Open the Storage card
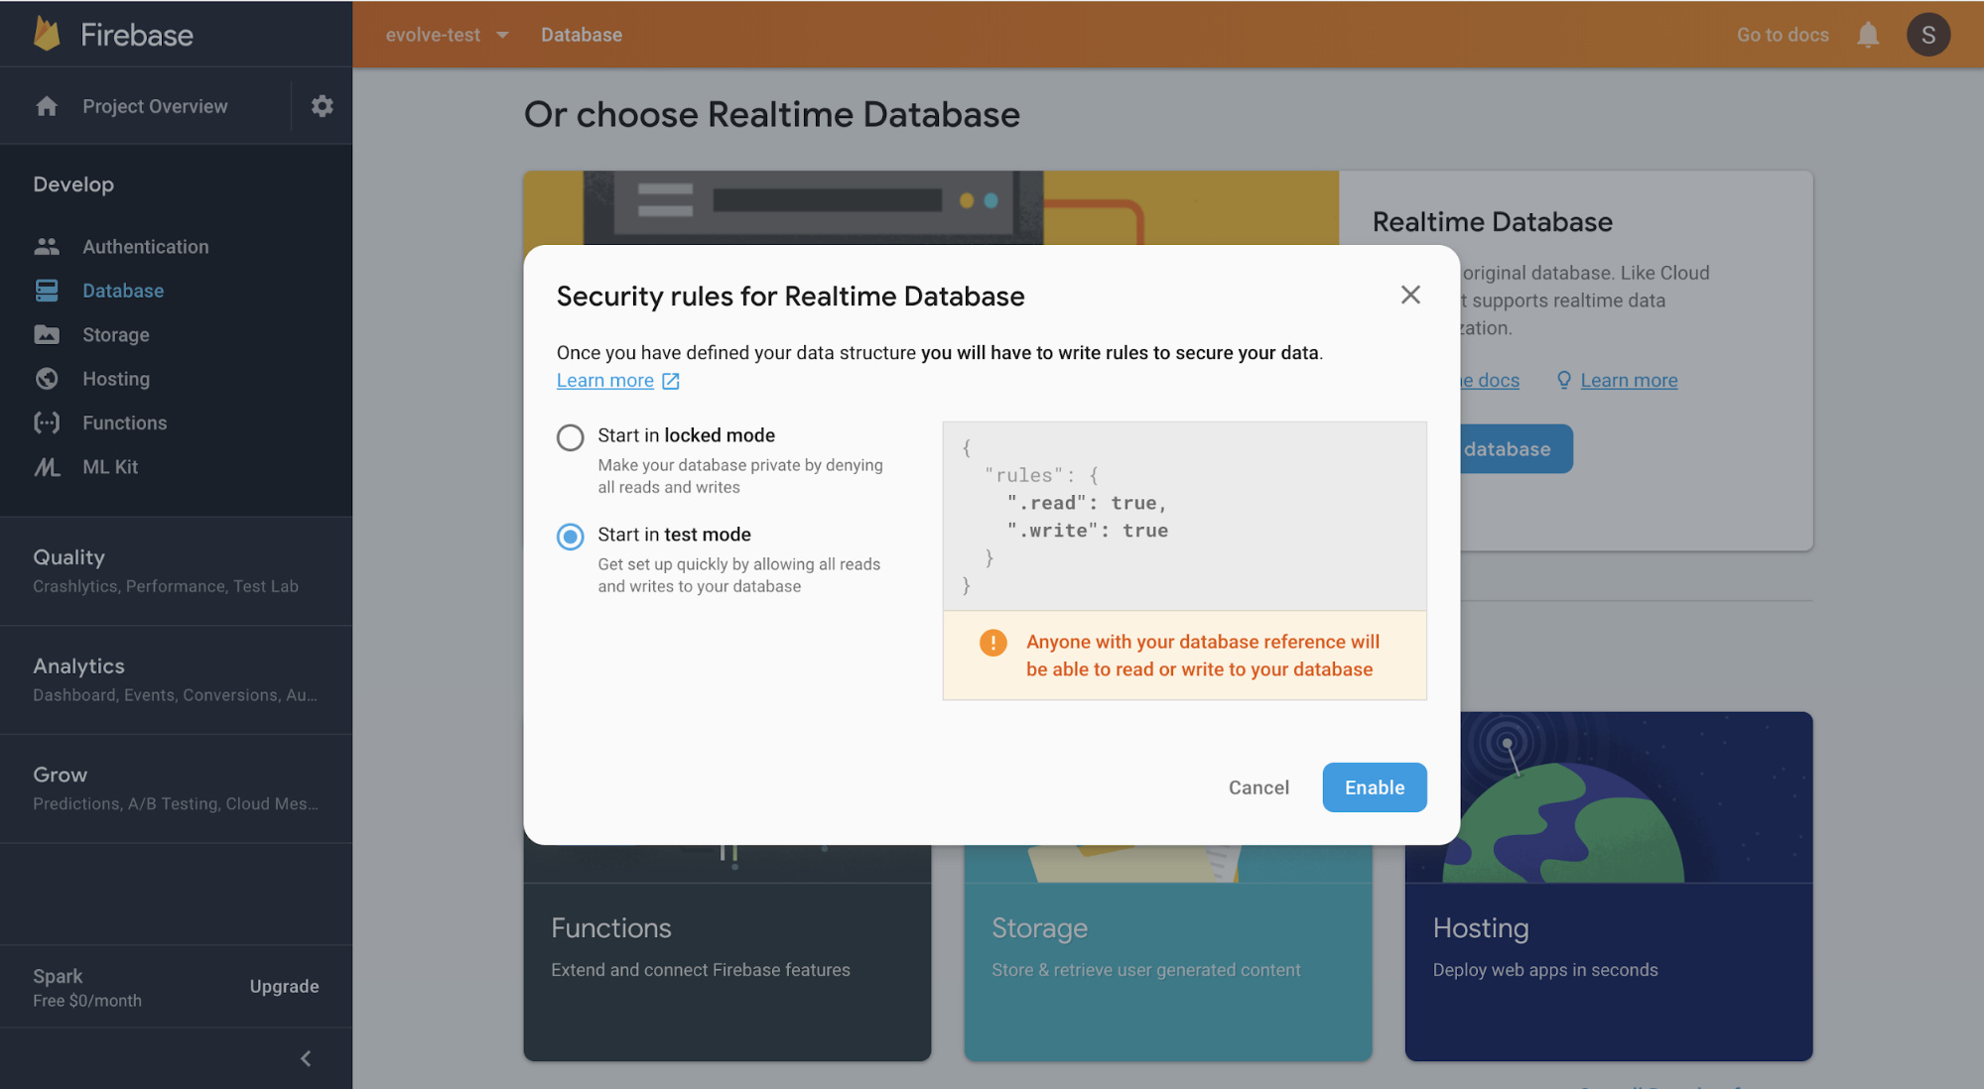The width and height of the screenshot is (1984, 1089). coord(1168,952)
